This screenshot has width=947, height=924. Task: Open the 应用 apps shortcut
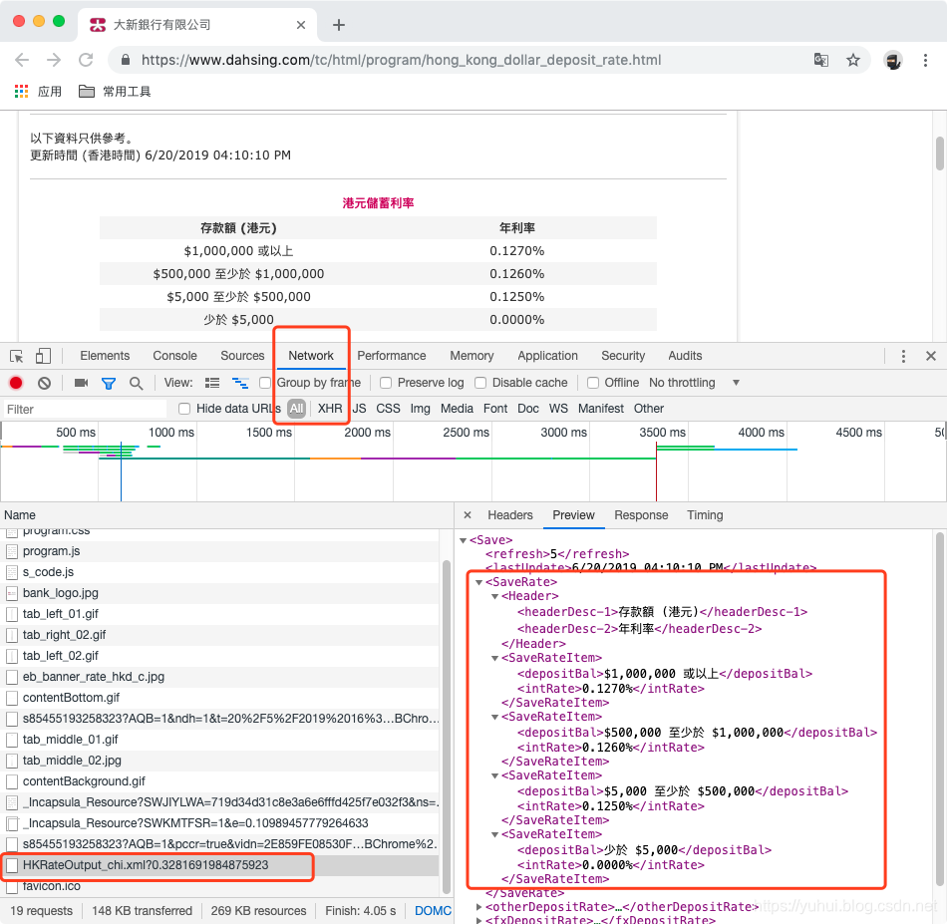point(38,91)
